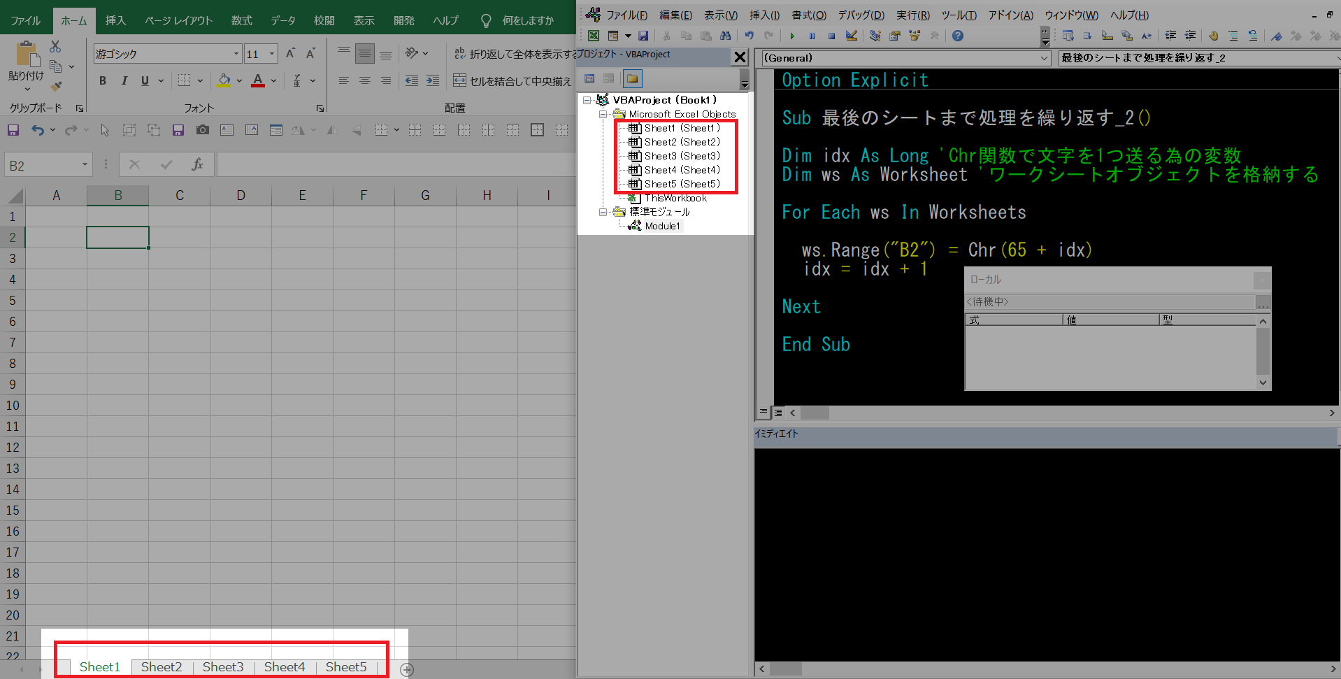Viewport: 1341px width, 679px height.
Task: Click the Toggle Folders icon in Project Explorer
Action: (631, 78)
